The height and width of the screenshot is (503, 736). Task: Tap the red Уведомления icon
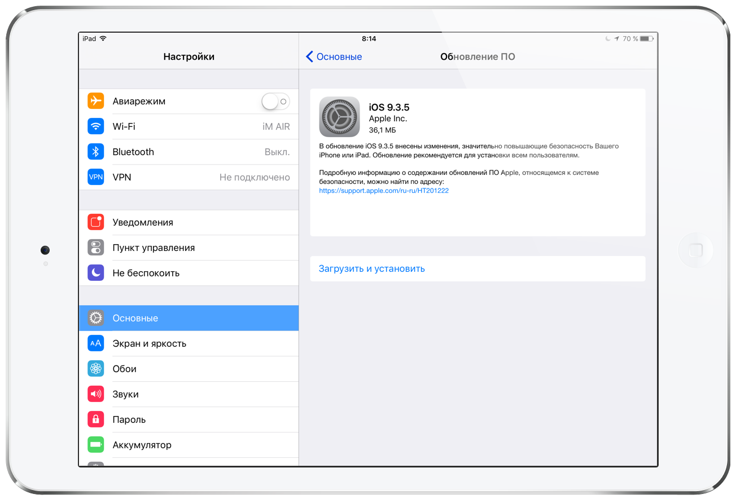[96, 222]
